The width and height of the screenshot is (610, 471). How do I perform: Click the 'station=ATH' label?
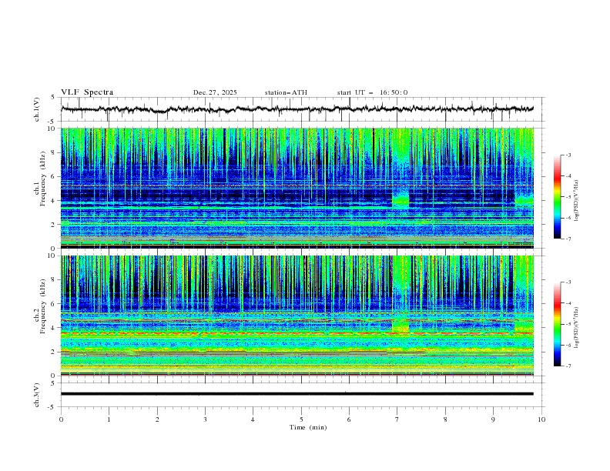coord(286,92)
